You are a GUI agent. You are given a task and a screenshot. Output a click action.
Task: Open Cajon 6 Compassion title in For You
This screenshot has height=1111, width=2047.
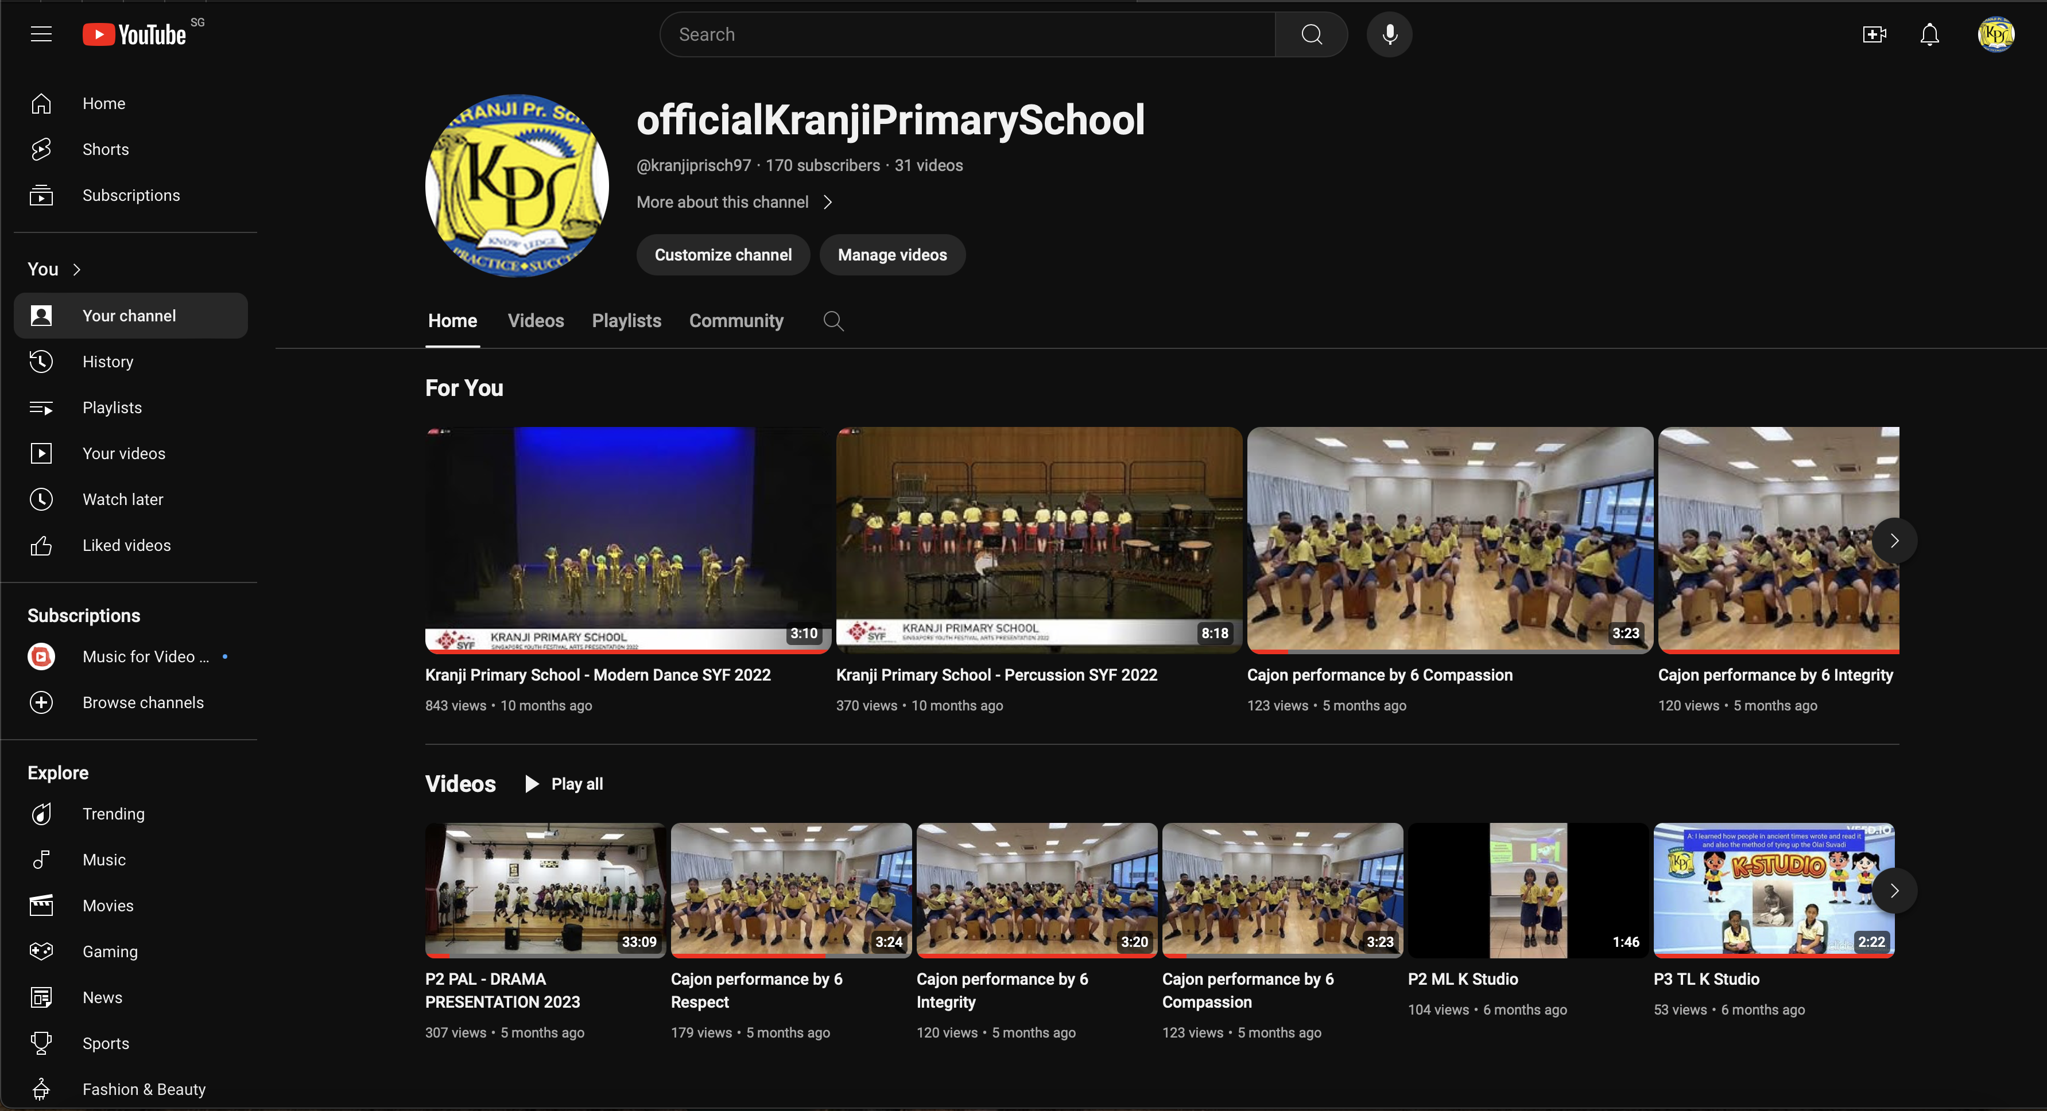[x=1379, y=675]
